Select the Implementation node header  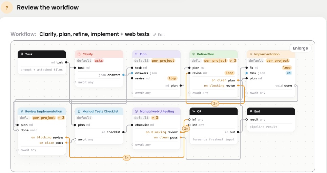point(271,54)
